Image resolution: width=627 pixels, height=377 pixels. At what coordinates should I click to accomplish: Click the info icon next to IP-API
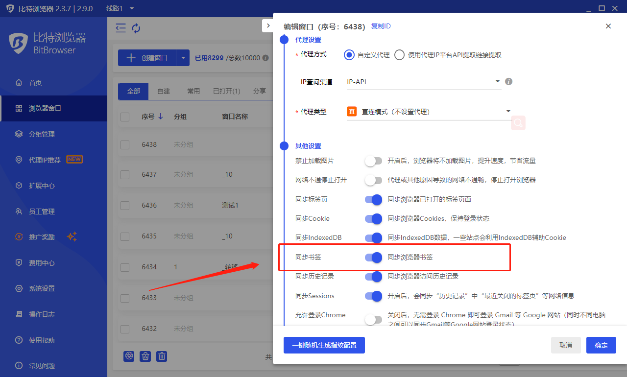pyautogui.click(x=508, y=82)
